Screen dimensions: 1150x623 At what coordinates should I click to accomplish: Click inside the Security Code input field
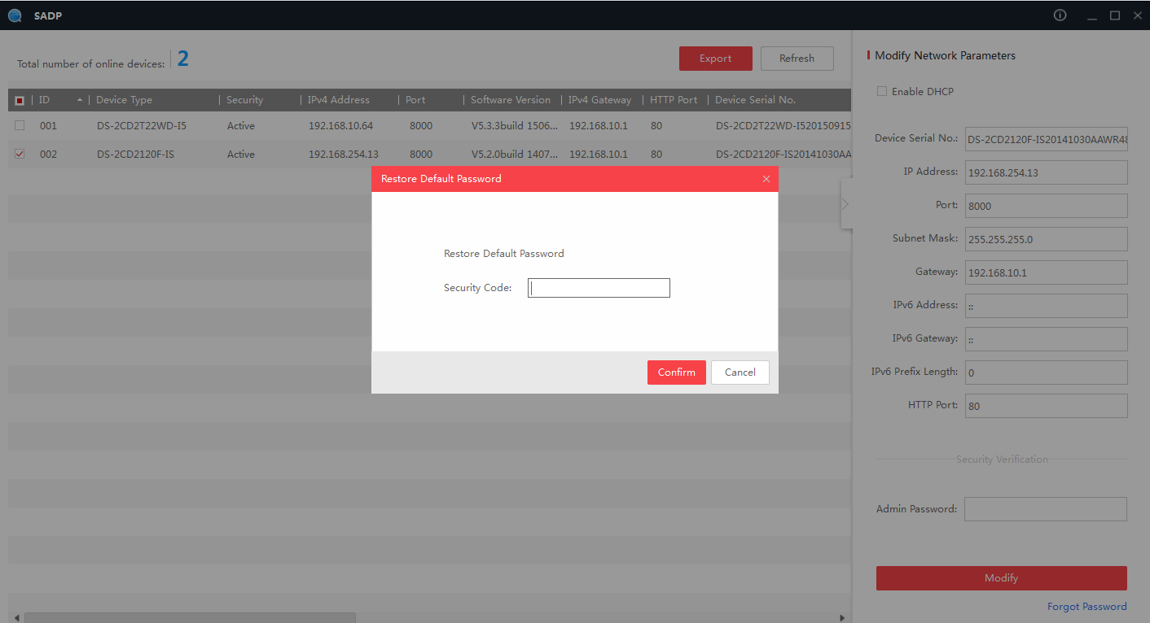pos(599,287)
